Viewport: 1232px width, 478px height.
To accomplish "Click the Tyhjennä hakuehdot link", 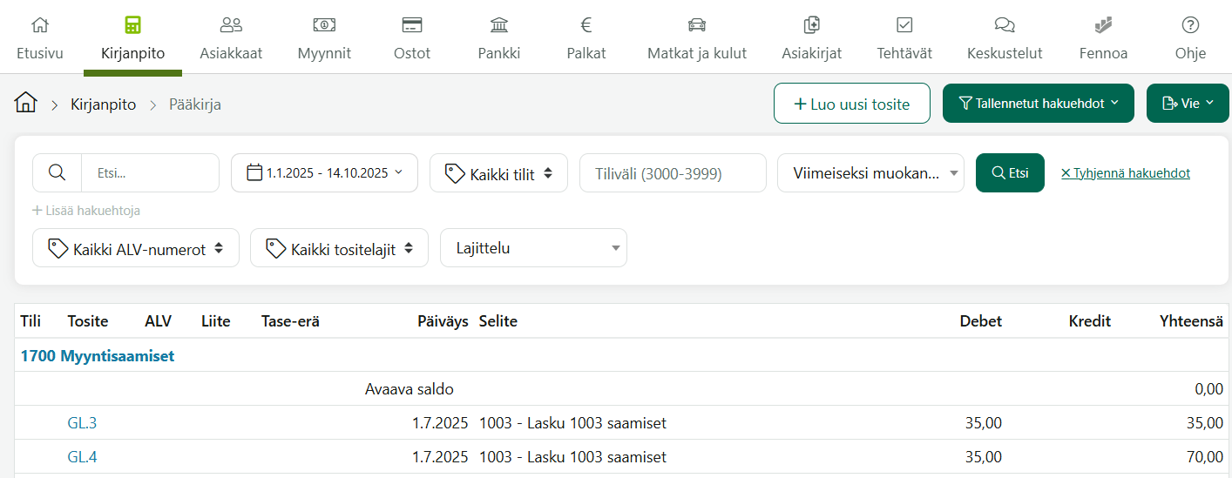I will click(1125, 173).
